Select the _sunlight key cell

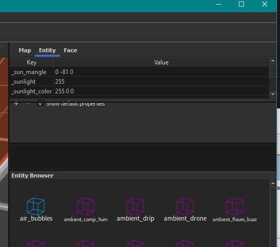coord(31,82)
